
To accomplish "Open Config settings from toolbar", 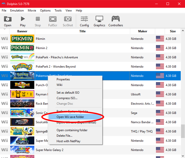I will click(x=84, y=21).
